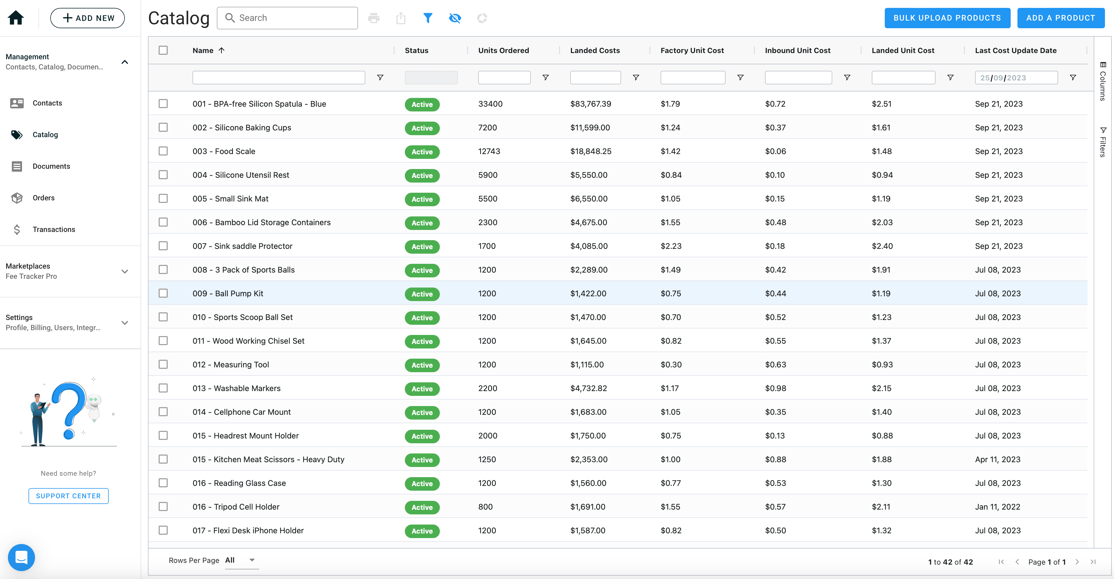
Task: Click BULK UPLOAD PRODUCTS button
Action: (x=947, y=18)
